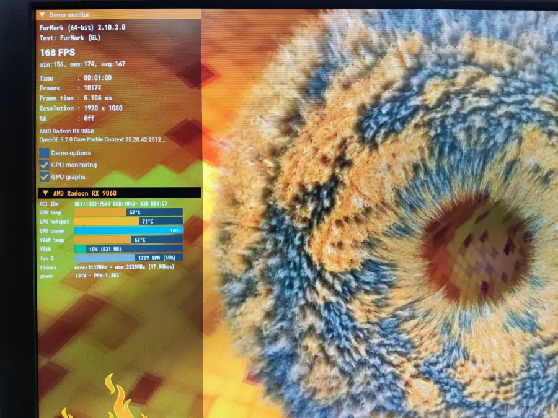Click the GPU usage 100% bar

pyautogui.click(x=127, y=230)
